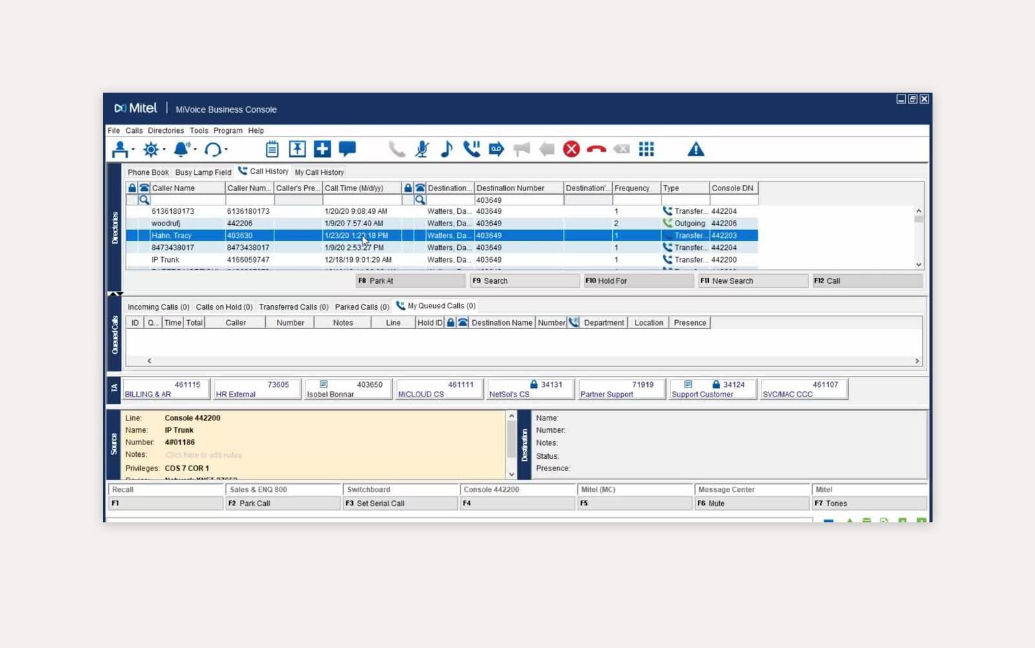This screenshot has width=1035, height=648.
Task: Select the Parked Calls tab
Action: (361, 307)
